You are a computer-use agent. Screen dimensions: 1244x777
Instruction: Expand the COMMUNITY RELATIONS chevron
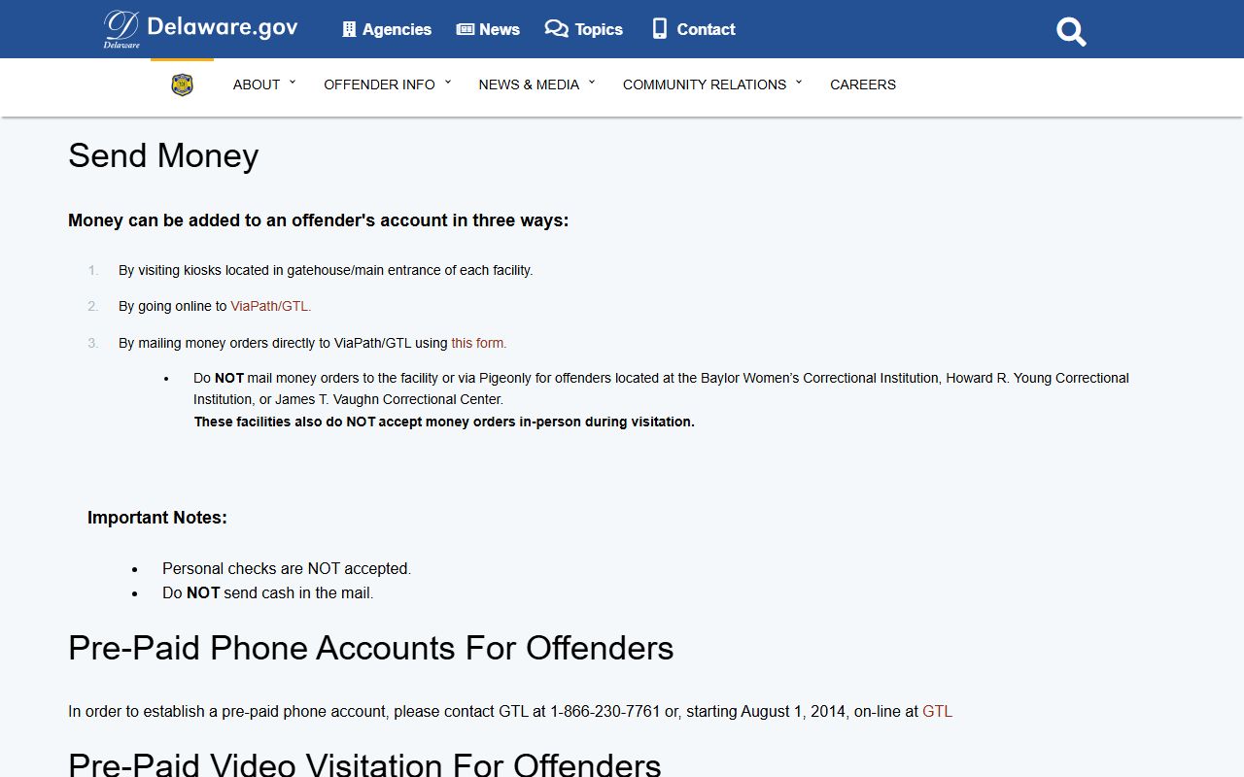(799, 83)
